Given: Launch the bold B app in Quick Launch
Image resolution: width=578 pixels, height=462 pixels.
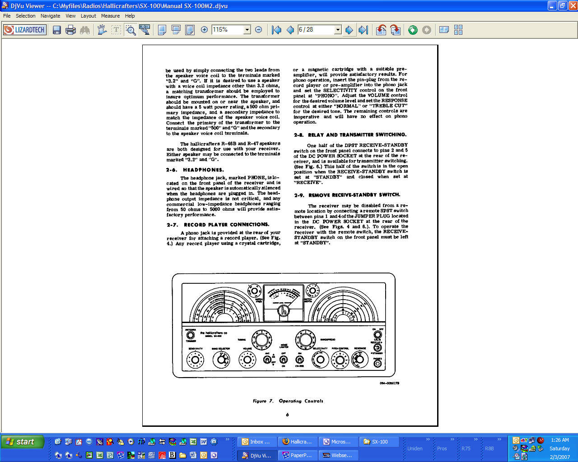Looking at the screenshot, I should pos(172,455).
